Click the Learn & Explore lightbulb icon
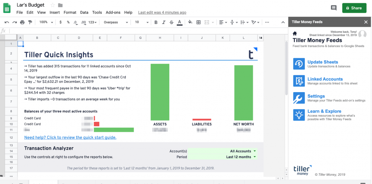372x184 pixels. coord(299,115)
